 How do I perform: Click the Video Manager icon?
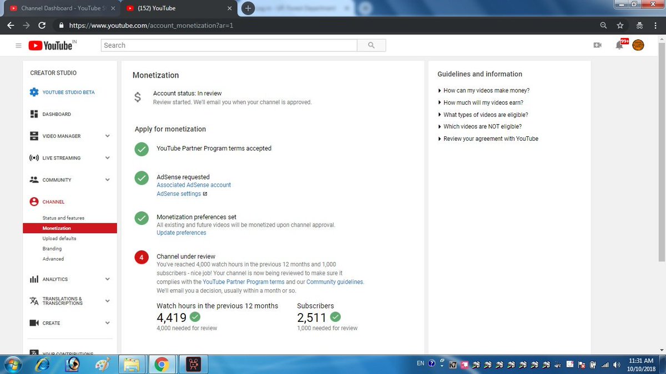34,136
